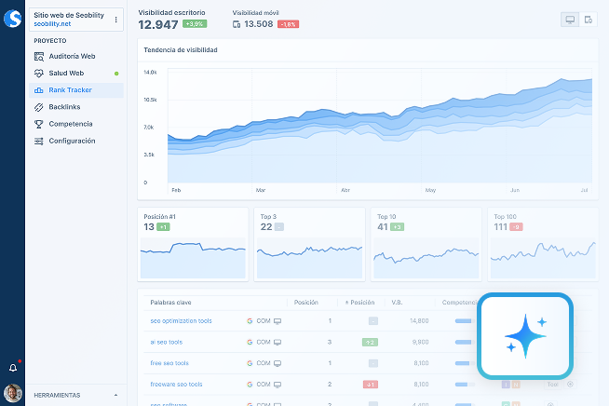Click the Competencia trophy icon
This screenshot has height=406, width=609.
click(39, 124)
